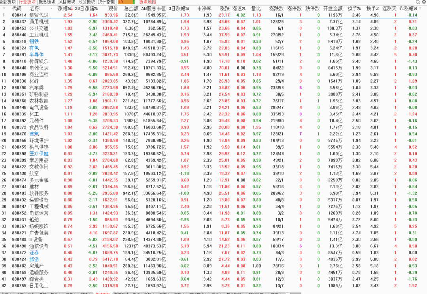427x294 pixels.
Task: Switch to the 行业板块 tab
Action: (x=27, y=2)
